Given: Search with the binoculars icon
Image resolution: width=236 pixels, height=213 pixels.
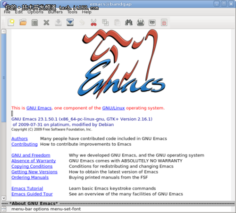Looking at the screenshot, I should (x=129, y=23).
